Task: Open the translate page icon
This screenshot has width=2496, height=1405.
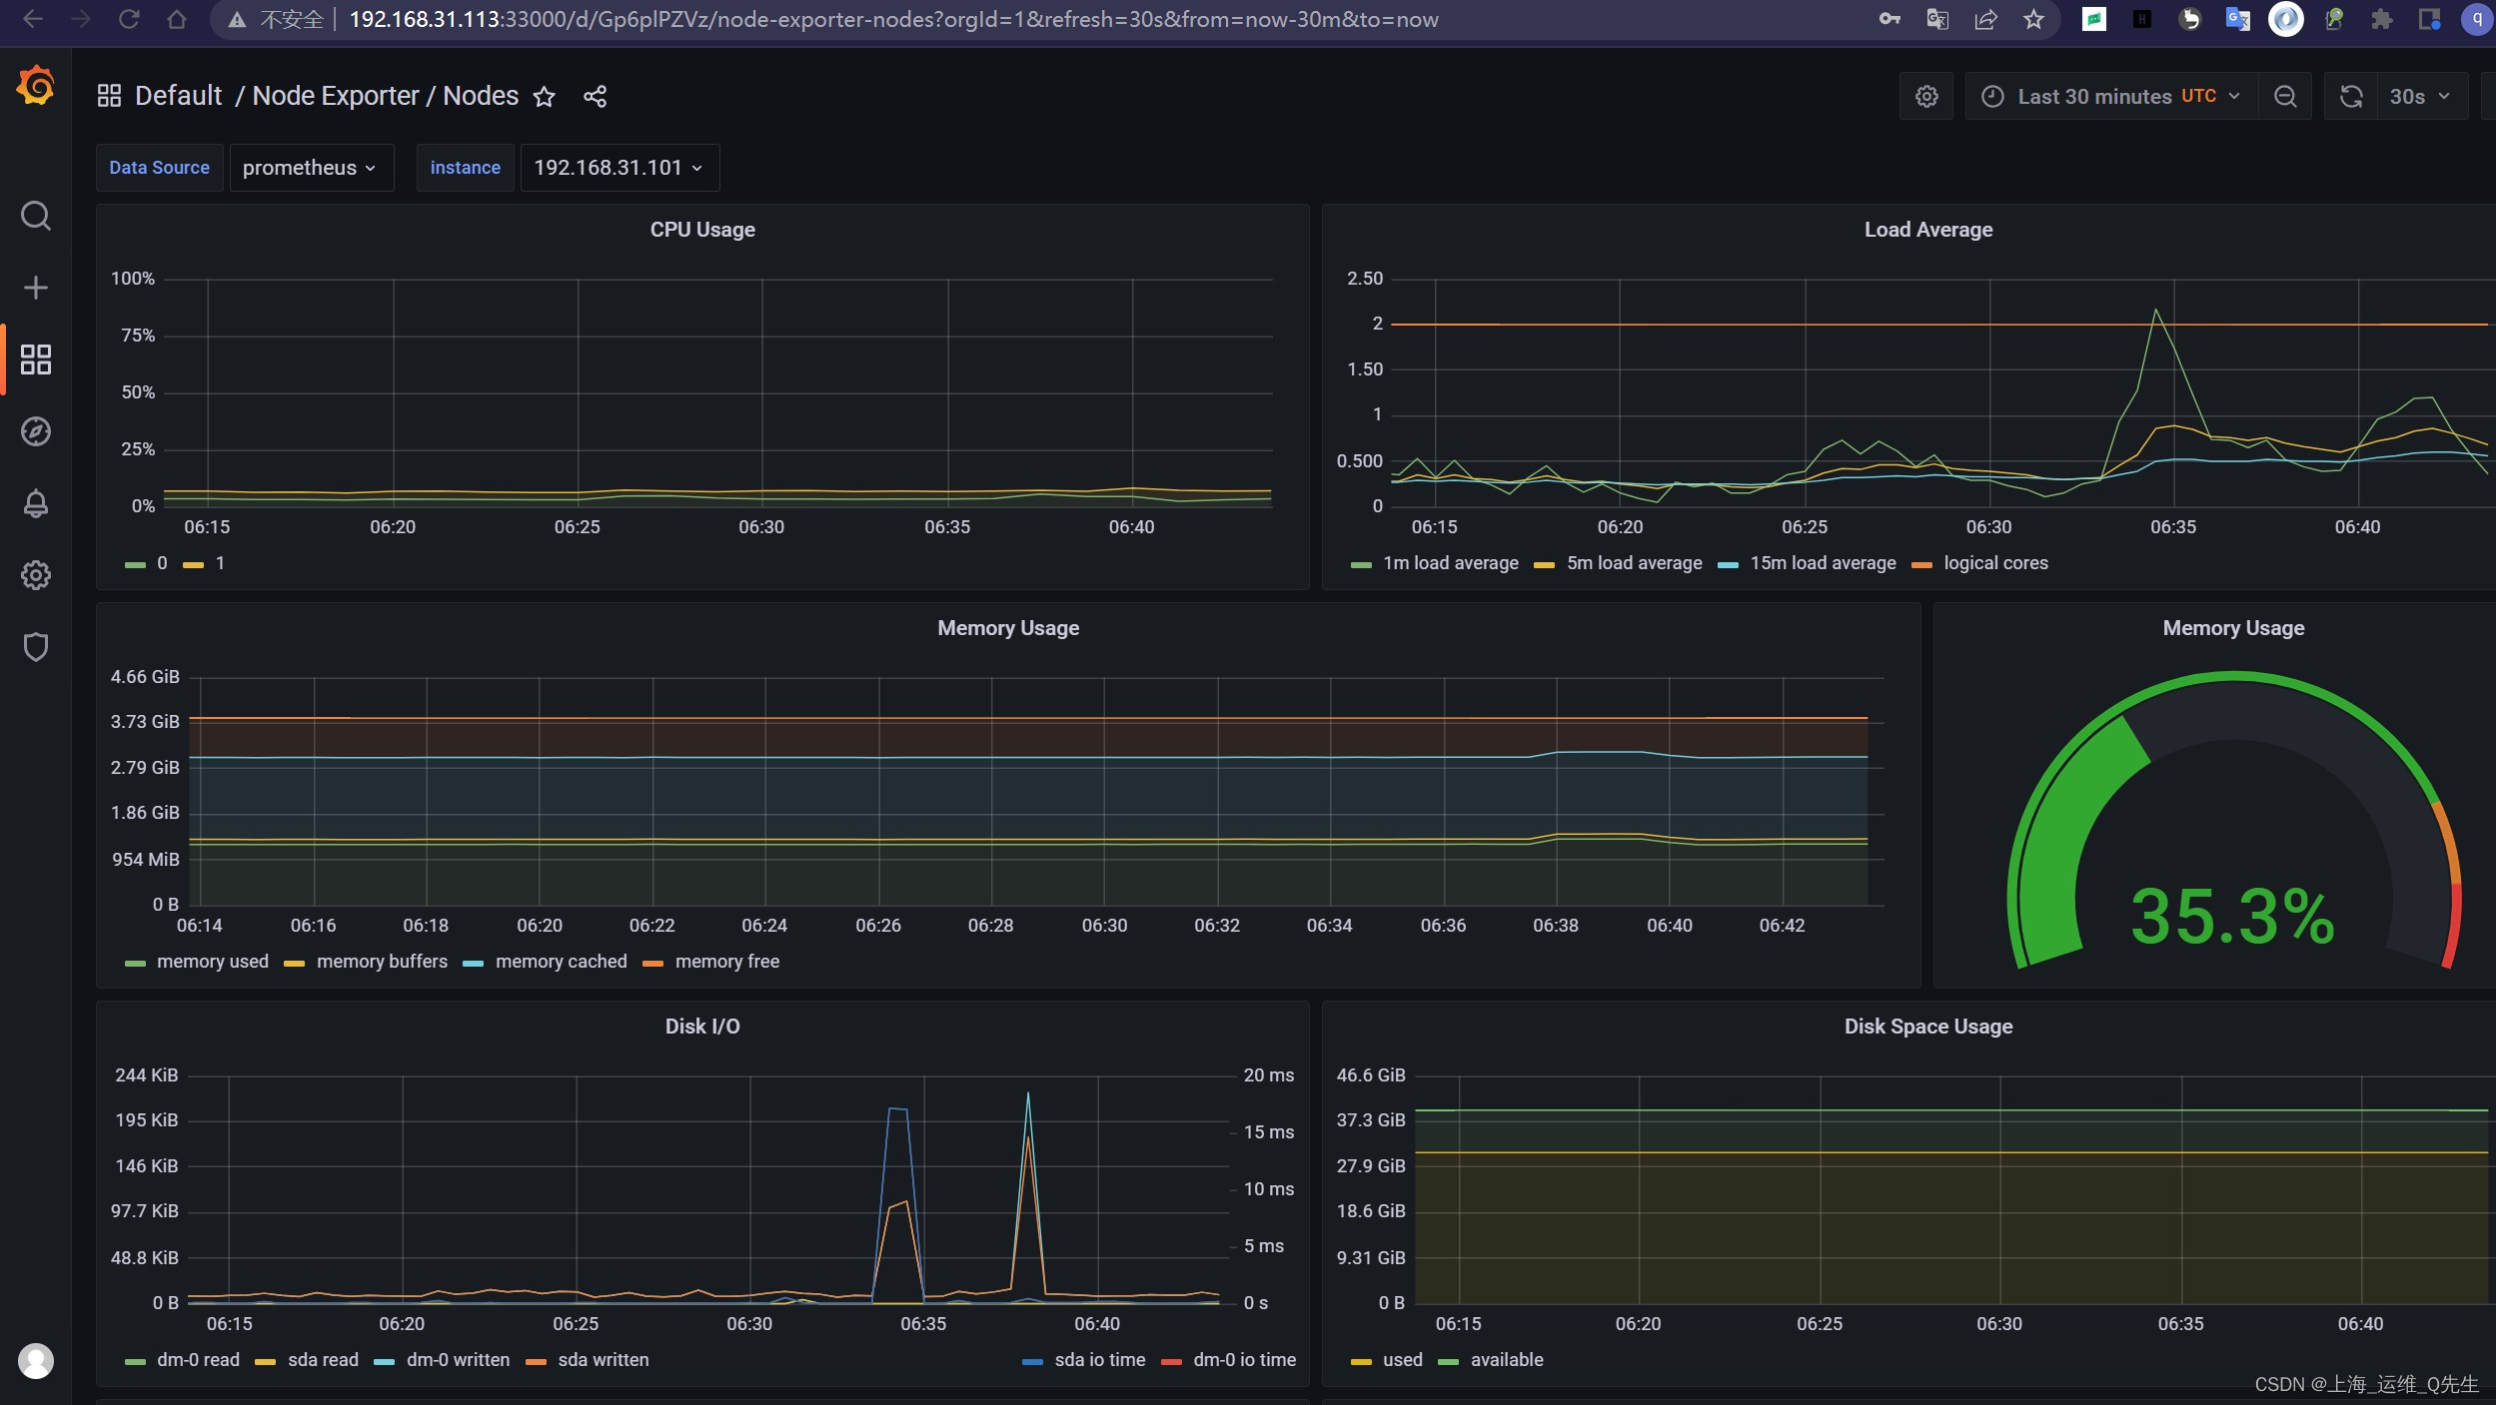Action: 1937,19
